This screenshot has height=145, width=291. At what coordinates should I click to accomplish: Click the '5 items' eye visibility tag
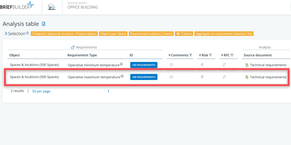[184, 34]
